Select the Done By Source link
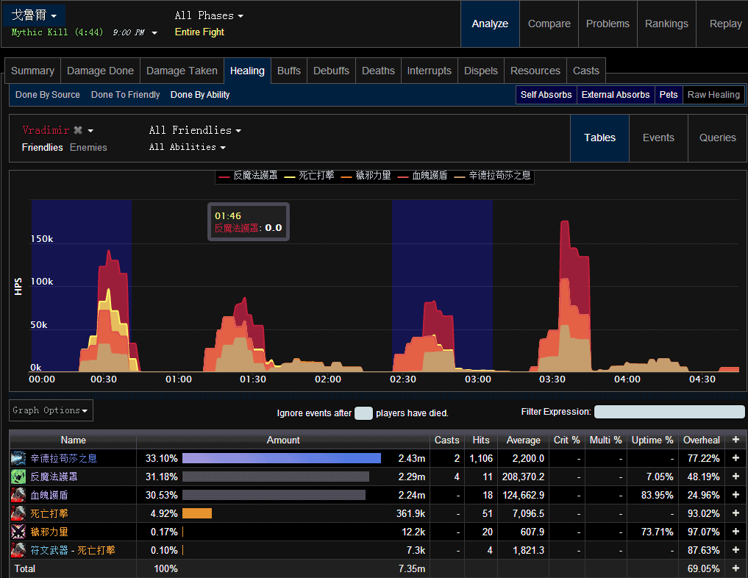 [x=48, y=95]
